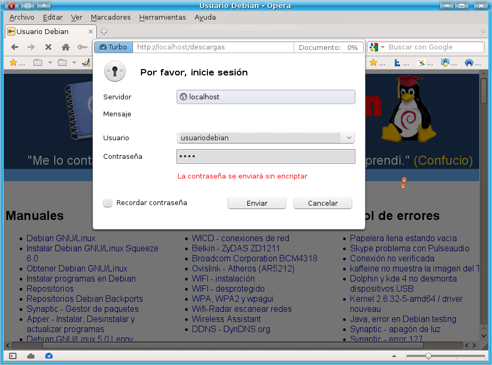Click the http://localhost/descargas address field
492x365 pixels.
tap(213, 47)
